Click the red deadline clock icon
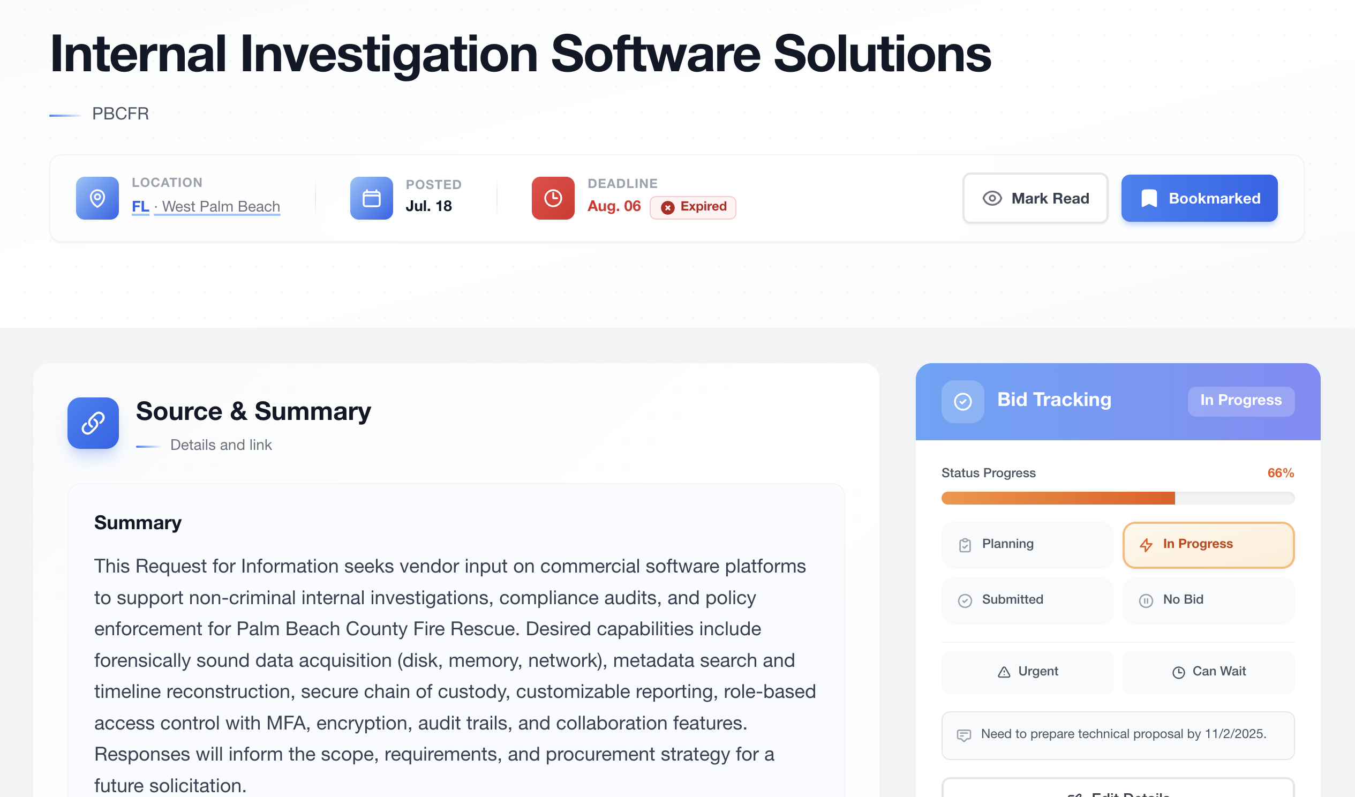This screenshot has height=797, width=1355. click(x=553, y=198)
